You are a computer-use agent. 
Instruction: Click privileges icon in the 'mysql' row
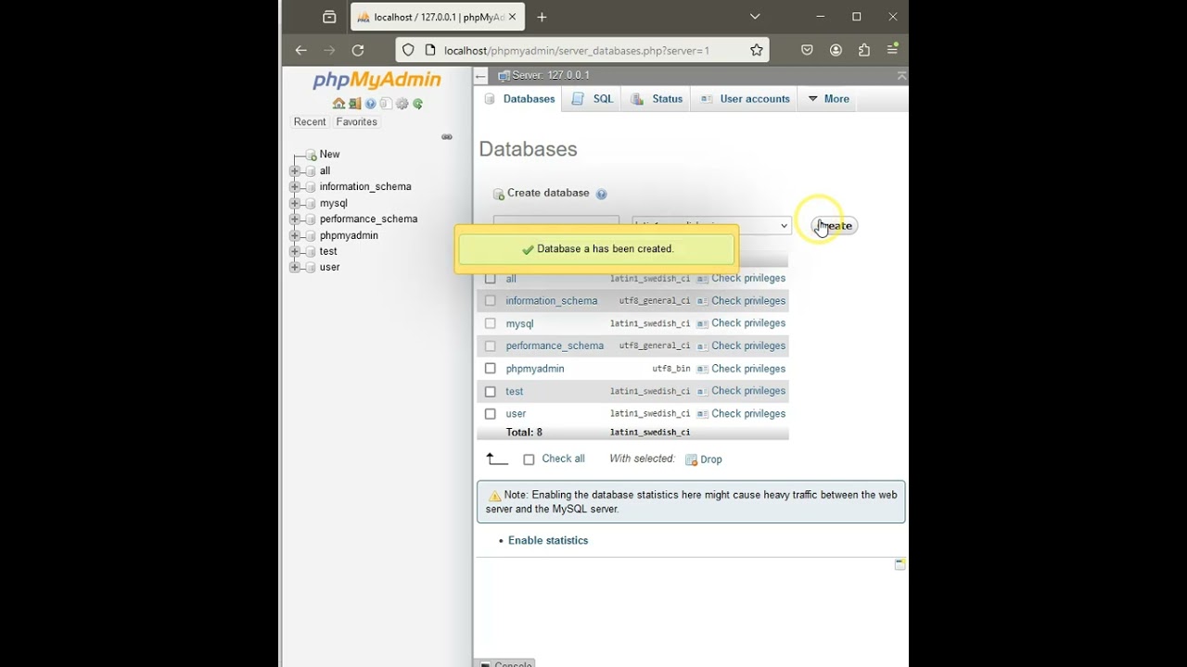(703, 323)
